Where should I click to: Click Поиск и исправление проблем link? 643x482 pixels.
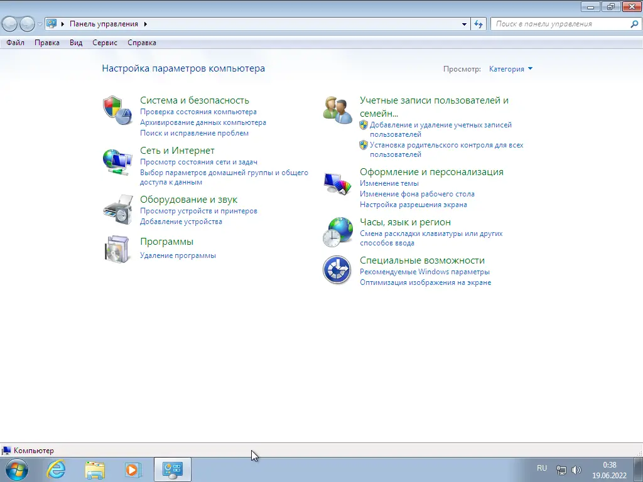[x=194, y=133]
